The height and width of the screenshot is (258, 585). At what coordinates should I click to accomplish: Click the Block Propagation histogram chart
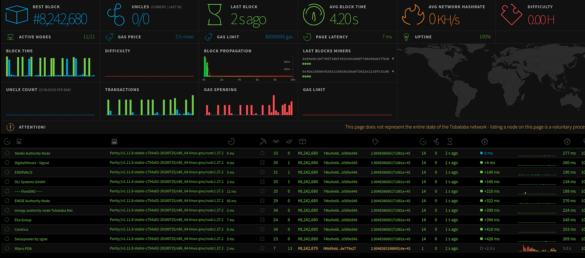click(x=249, y=68)
